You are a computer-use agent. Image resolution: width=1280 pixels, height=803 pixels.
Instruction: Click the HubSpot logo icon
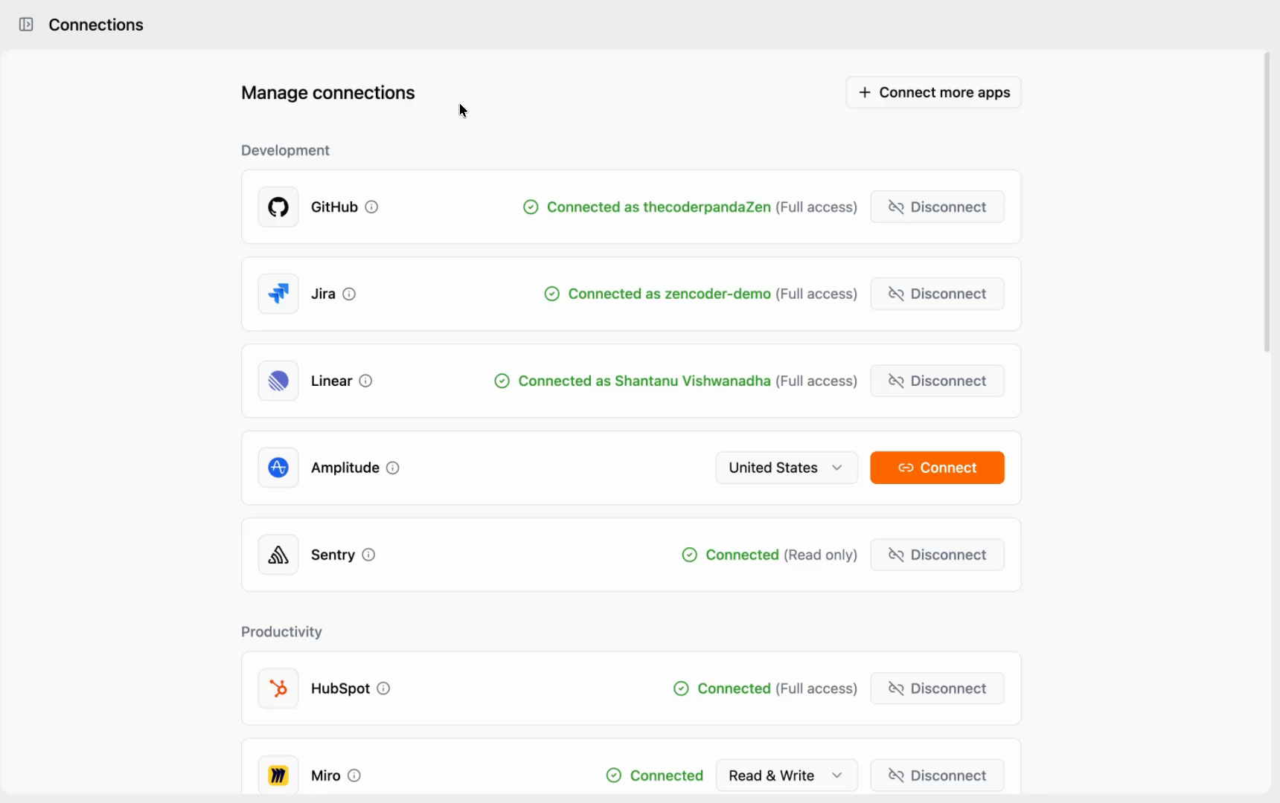click(x=278, y=688)
